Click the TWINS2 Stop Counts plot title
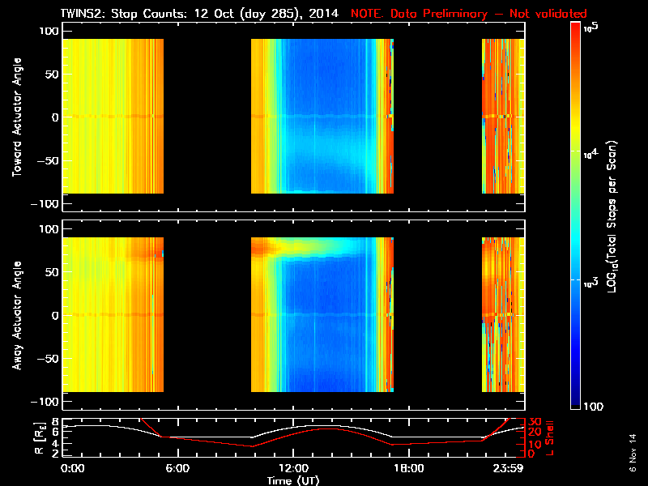 coord(199,14)
